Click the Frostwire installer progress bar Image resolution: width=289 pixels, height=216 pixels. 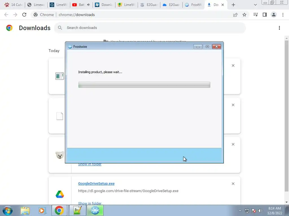[144, 85]
